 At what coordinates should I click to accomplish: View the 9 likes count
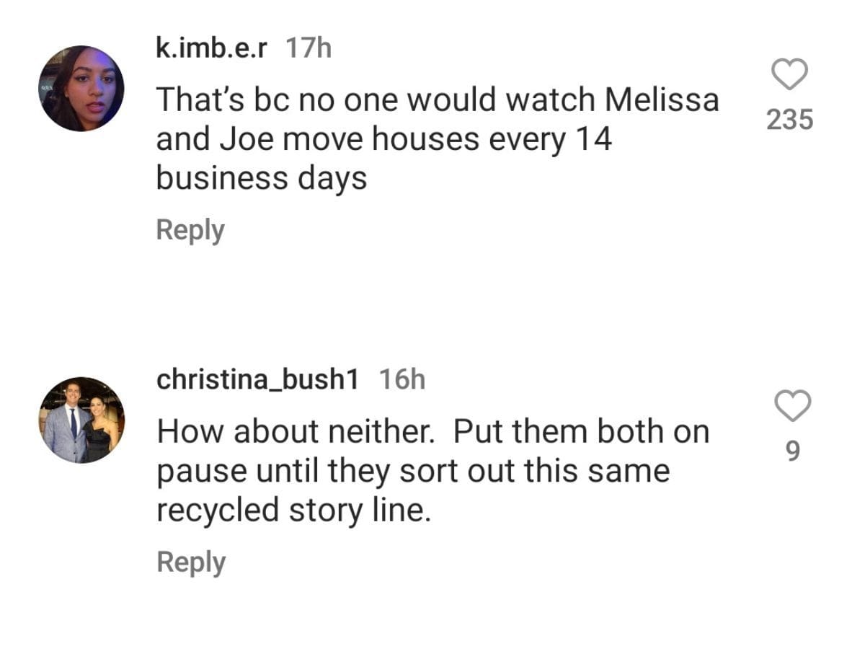791,451
